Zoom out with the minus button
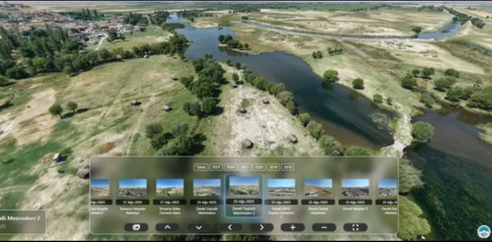 coord(324,228)
